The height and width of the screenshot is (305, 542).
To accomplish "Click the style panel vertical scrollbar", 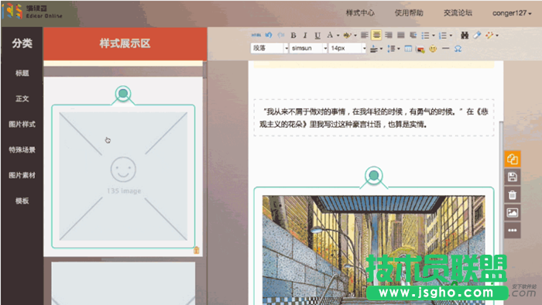I will [204, 70].
